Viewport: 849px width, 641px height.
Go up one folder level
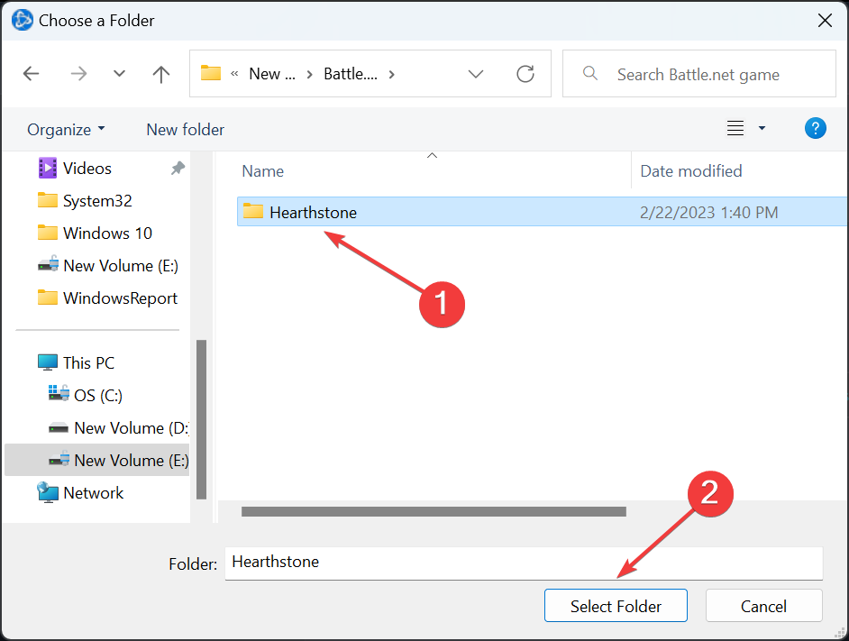point(161,74)
